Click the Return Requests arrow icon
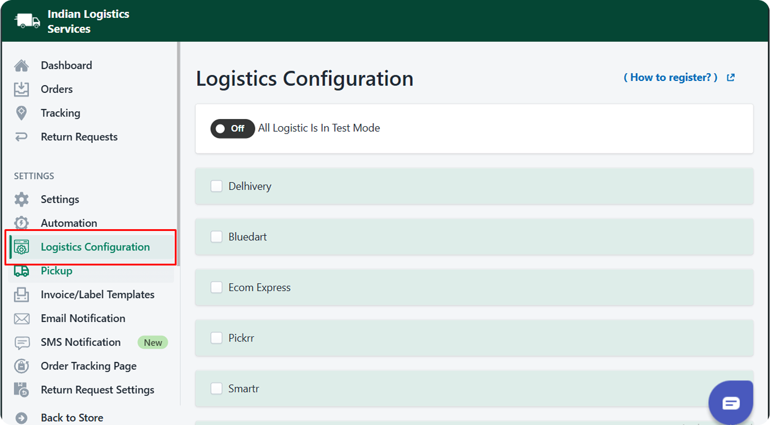This screenshot has width=770, height=425. click(x=21, y=137)
